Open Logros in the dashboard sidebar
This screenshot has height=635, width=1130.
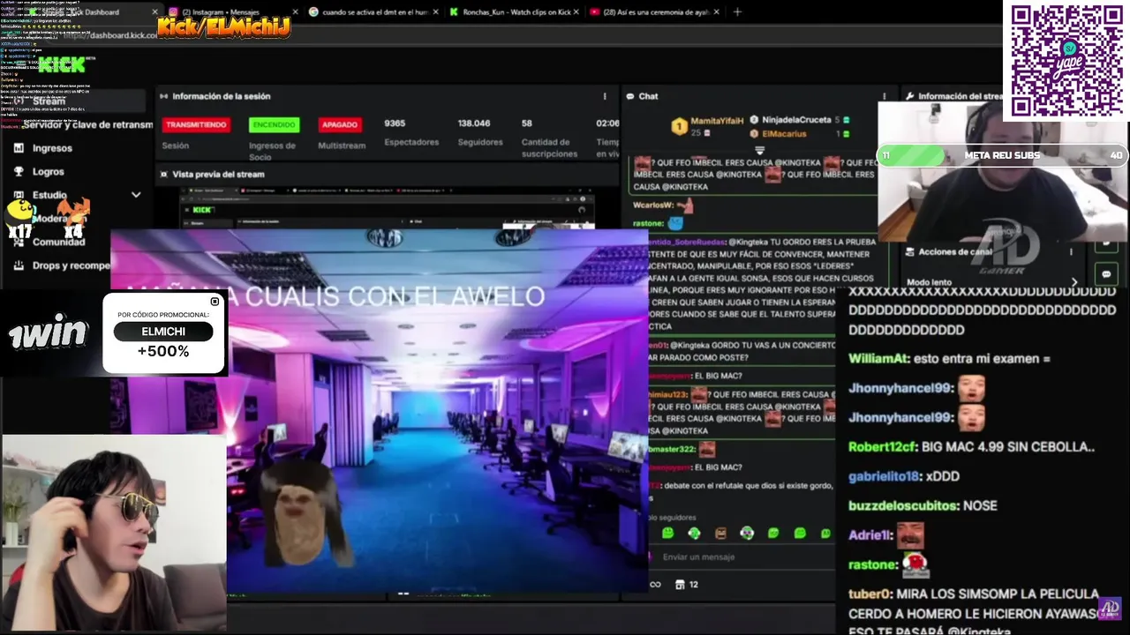tap(49, 172)
